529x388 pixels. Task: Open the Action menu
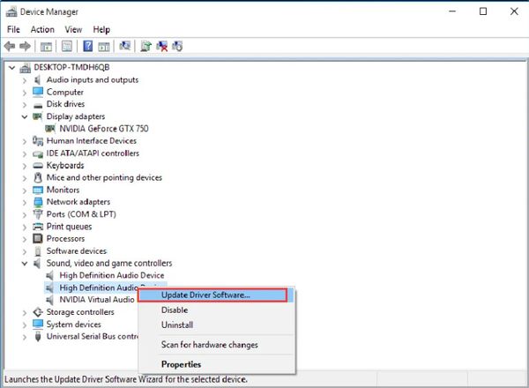click(x=42, y=29)
